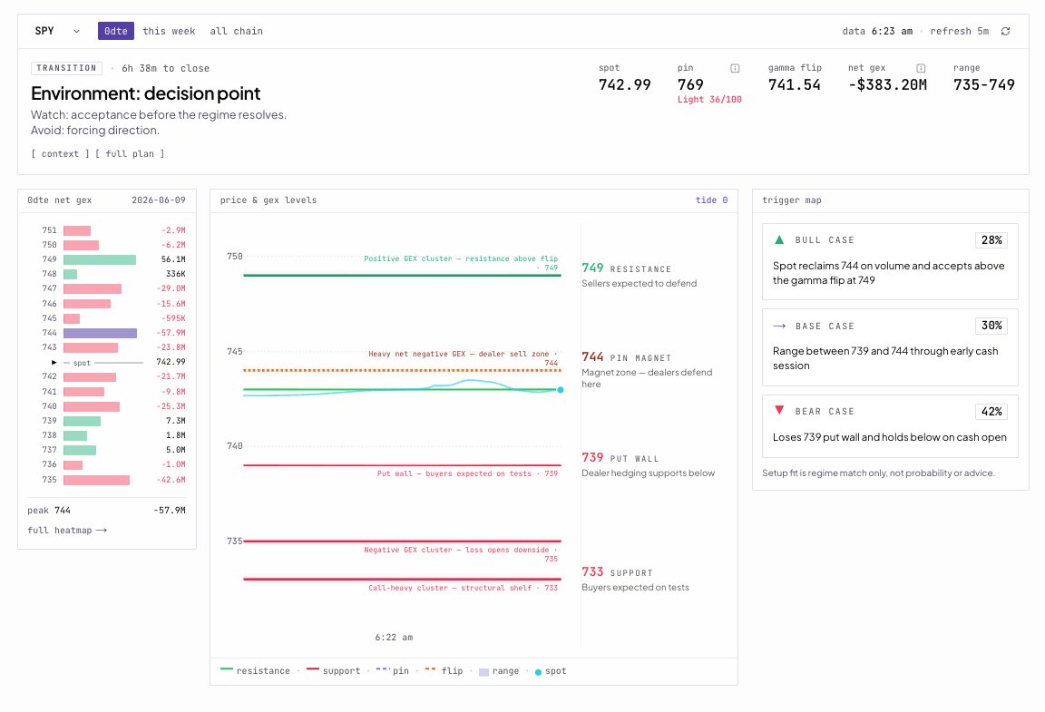1045x712 pixels.
Task: Open the full heatmap link
Action: click(x=66, y=531)
